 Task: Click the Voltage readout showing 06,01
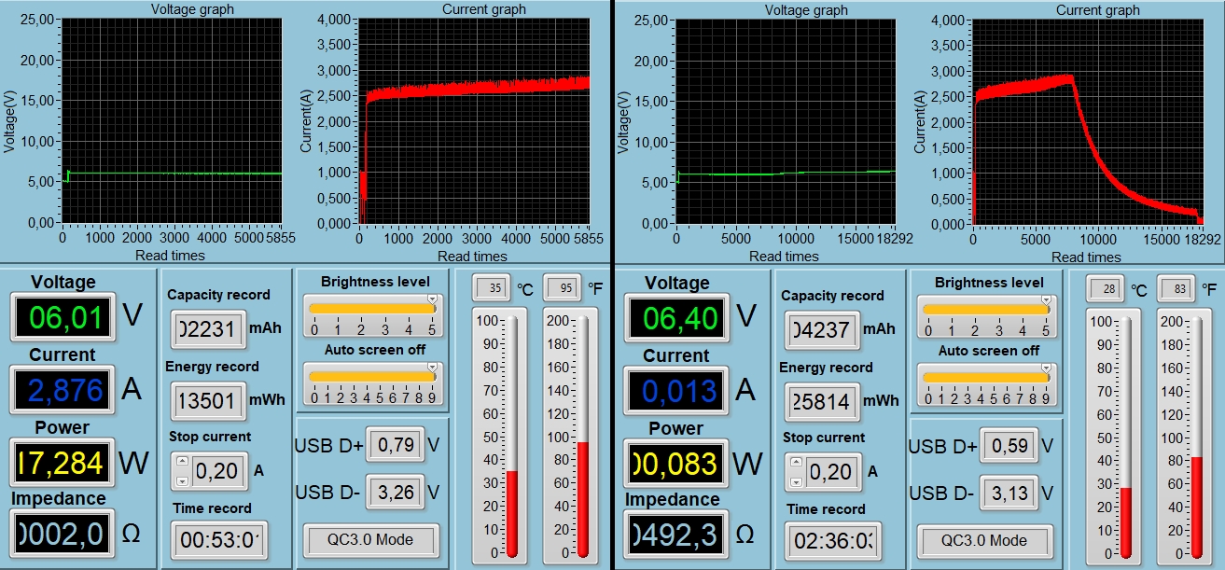coord(63,317)
